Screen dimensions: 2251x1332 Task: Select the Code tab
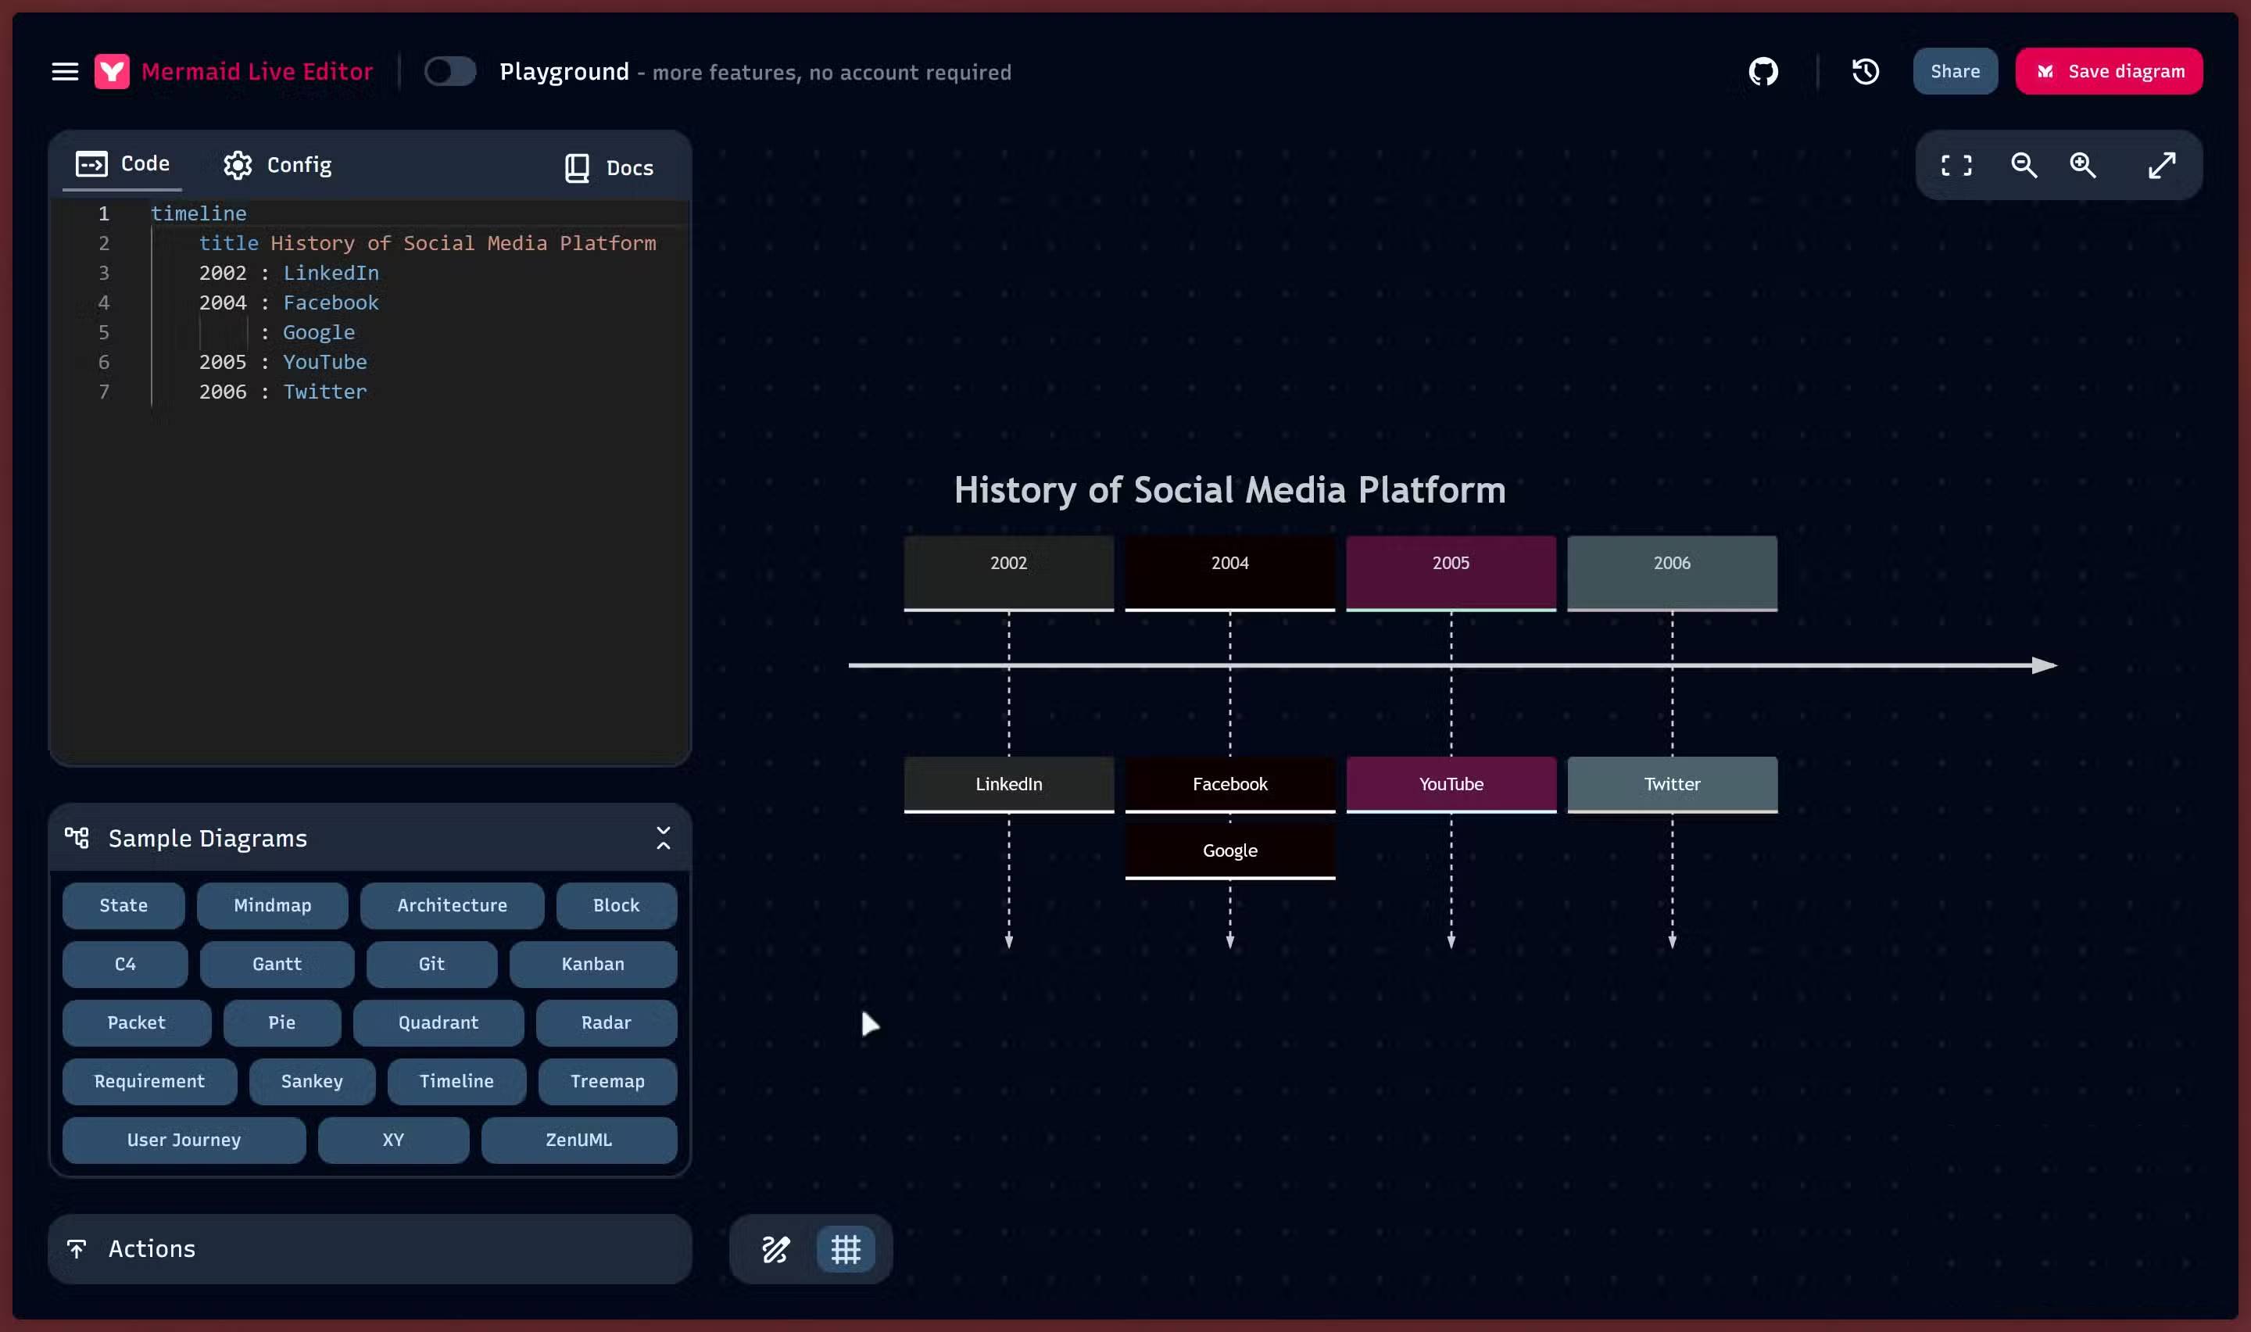coord(123,163)
